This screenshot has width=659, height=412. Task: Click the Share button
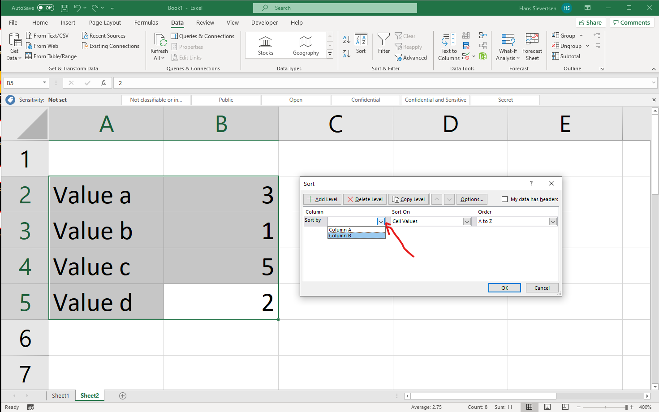590,22
